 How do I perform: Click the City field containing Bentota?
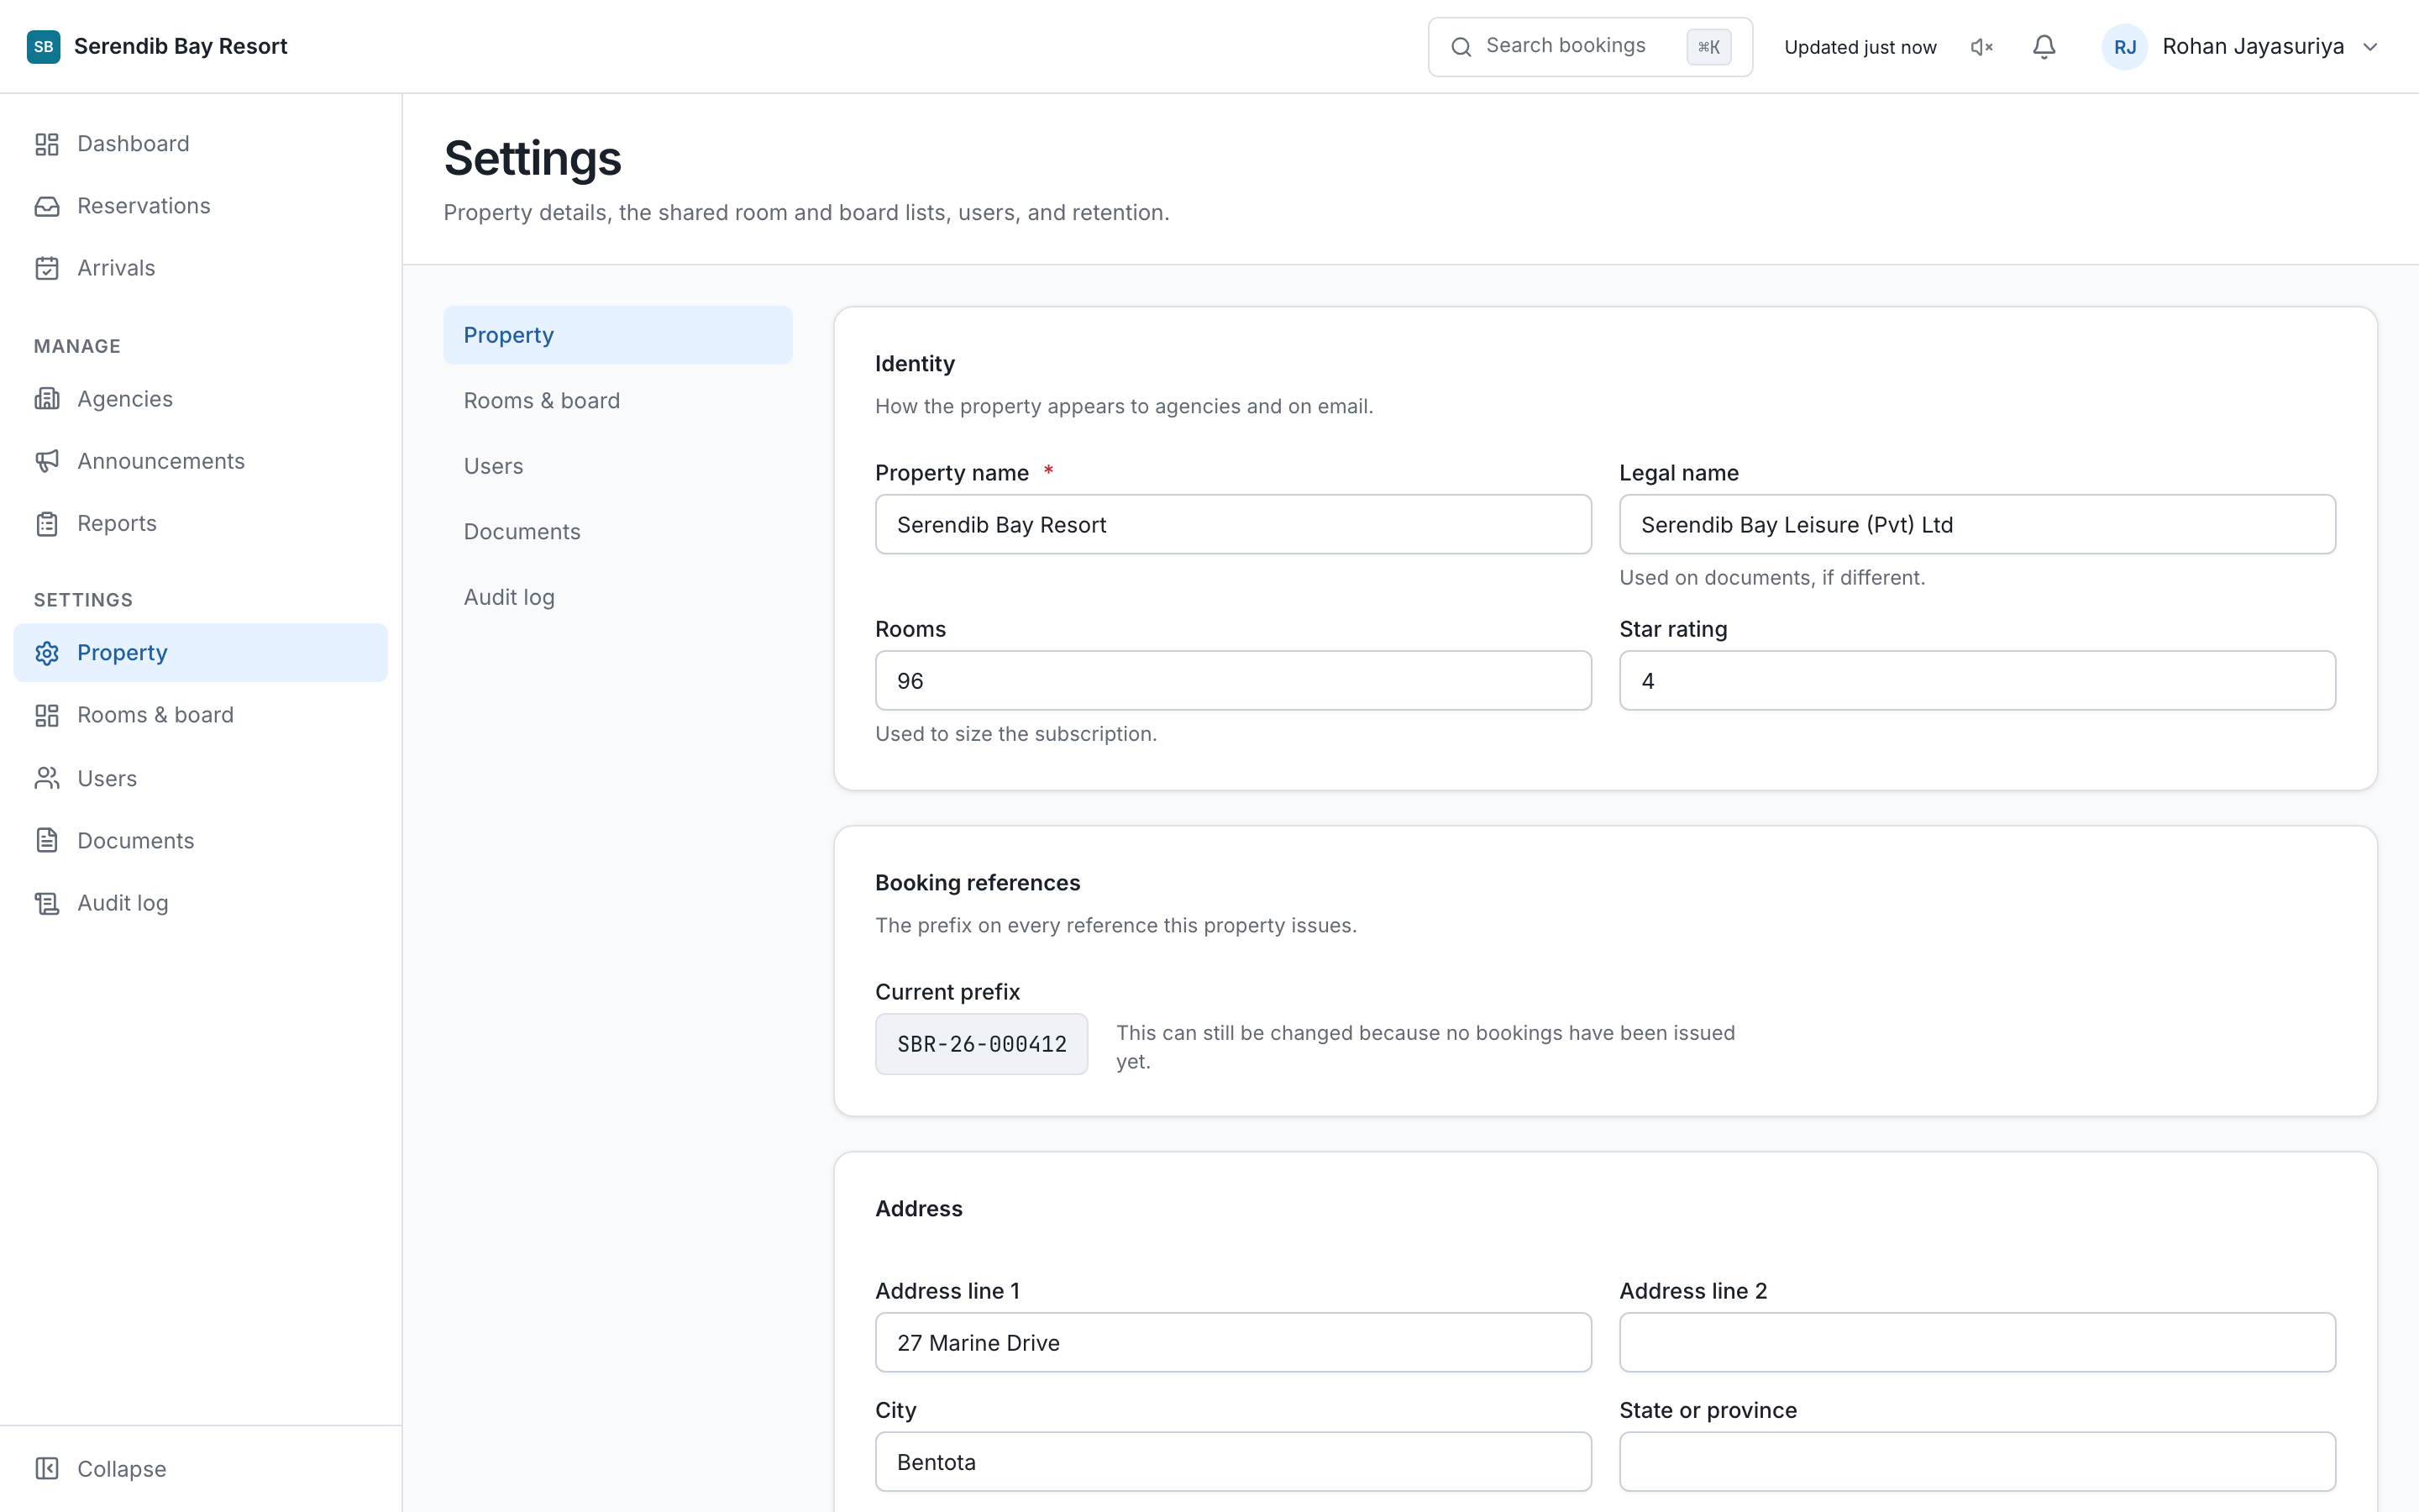1232,1462
